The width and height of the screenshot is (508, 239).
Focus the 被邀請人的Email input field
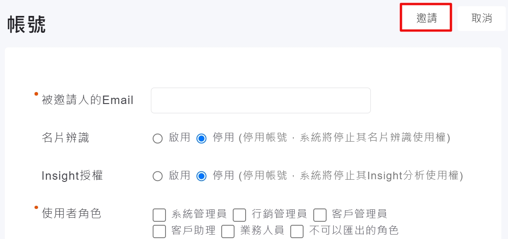tap(261, 100)
